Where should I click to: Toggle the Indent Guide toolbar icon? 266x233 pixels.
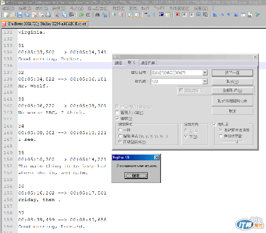click(x=161, y=15)
